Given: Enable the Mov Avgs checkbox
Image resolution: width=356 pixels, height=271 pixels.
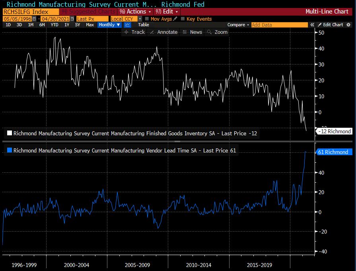Looking at the screenshot, I should tap(147, 19).
